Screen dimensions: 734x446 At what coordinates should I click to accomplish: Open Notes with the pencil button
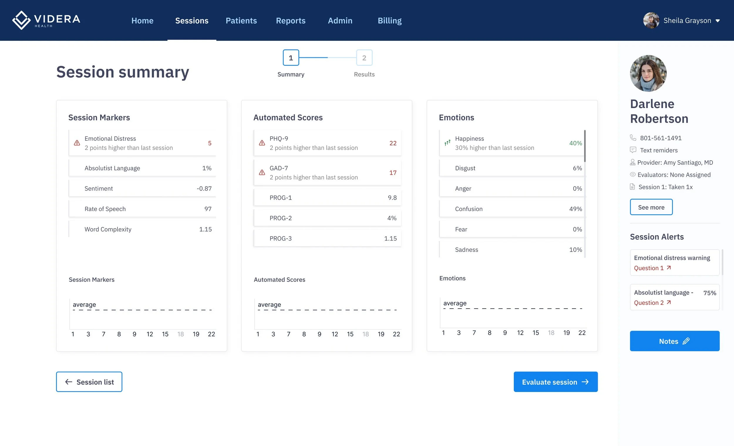(674, 341)
